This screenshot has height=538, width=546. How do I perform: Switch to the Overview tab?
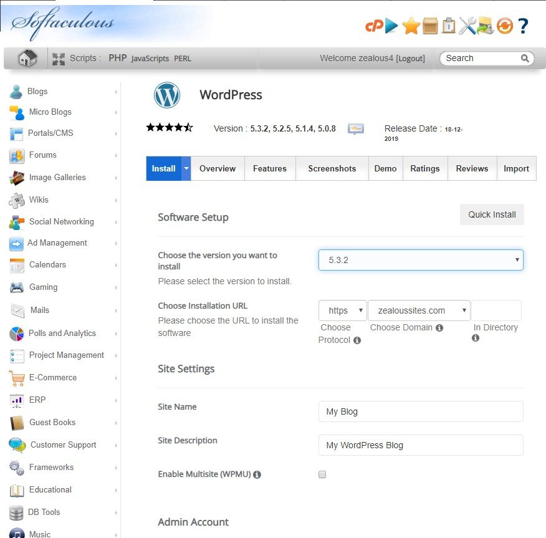point(218,168)
